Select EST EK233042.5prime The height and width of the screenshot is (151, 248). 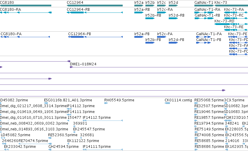[x=6, y=150]
